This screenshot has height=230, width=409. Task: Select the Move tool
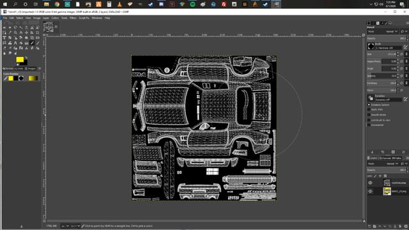pos(26,33)
